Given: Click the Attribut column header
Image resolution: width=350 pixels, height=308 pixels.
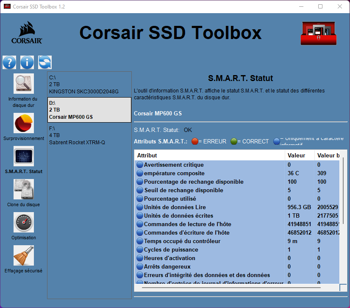Looking at the screenshot, I should [x=209, y=155].
